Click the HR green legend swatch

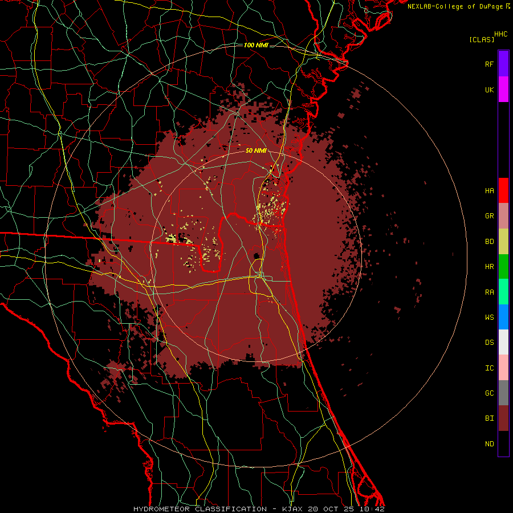[503, 267]
